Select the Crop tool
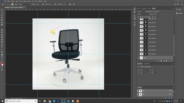 (2, 20)
